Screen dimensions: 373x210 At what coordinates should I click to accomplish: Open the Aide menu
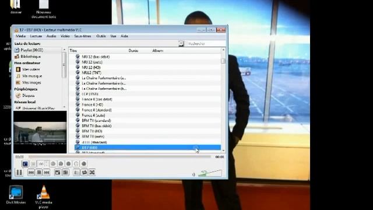coord(124,36)
